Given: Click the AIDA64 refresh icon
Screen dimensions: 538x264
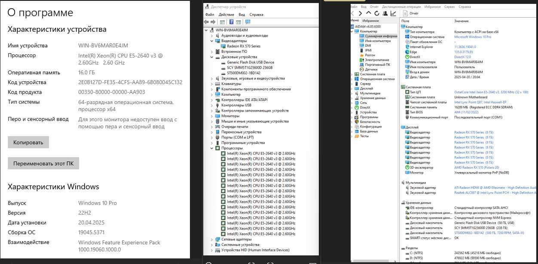Looking at the screenshot, I should click(377, 14).
